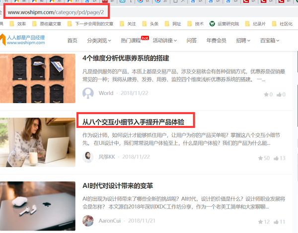The image size is (298, 233).
Task: Click the red hot badge
Action: (x=145, y=38)
